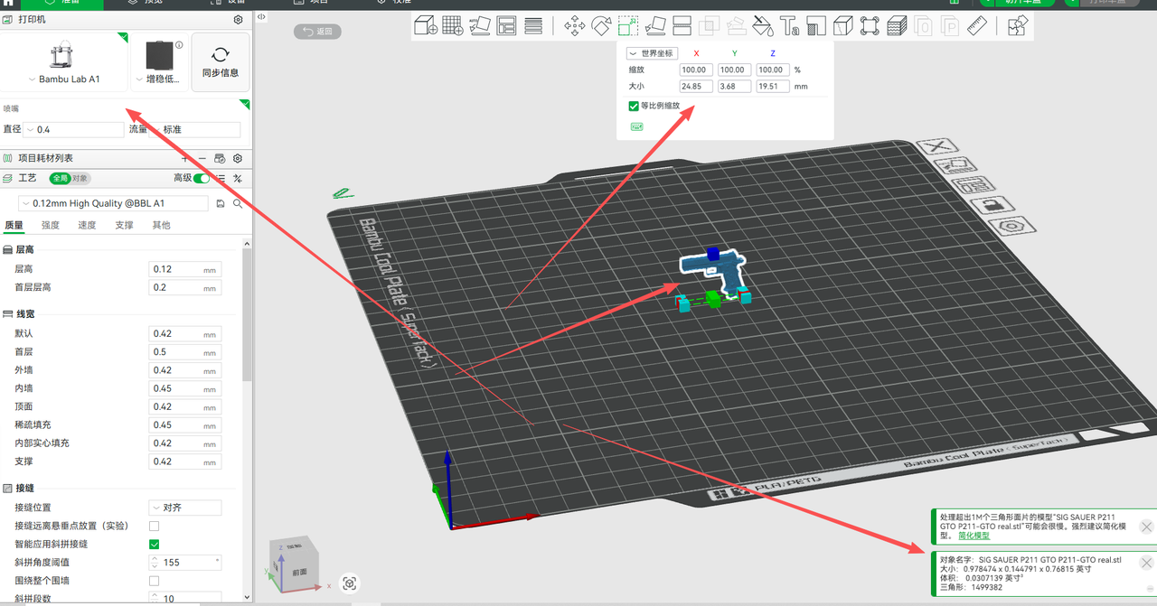Enable the 围绕整个围墙 checkbox
The width and height of the screenshot is (1157, 606).
point(154,581)
